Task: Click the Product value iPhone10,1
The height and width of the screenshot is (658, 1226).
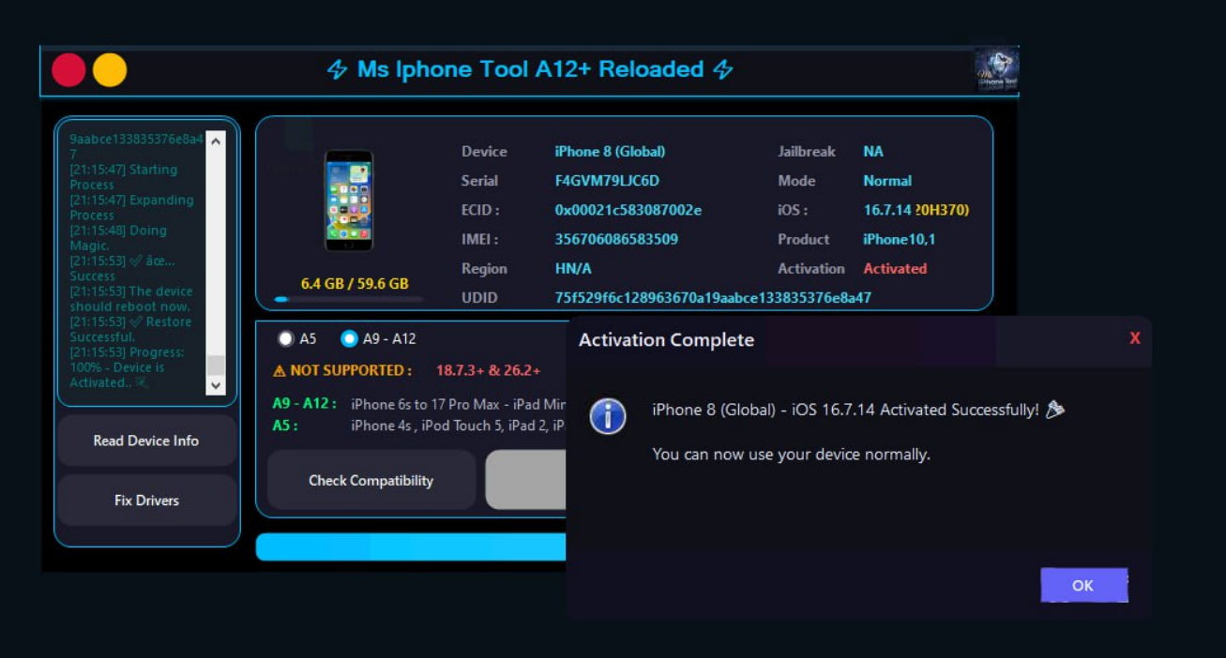Action: coord(899,239)
